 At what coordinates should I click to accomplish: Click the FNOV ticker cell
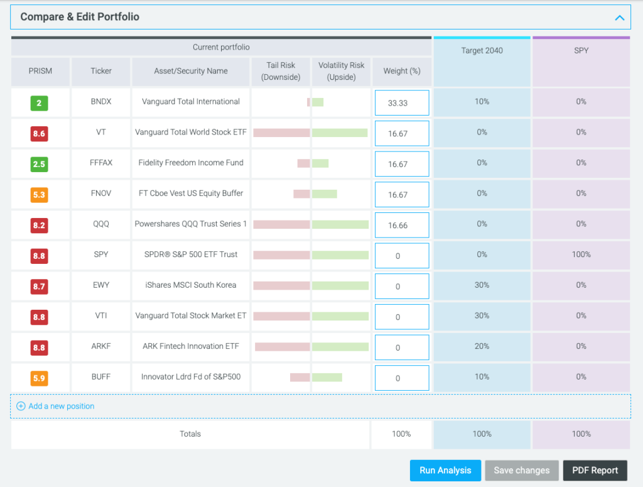pos(101,194)
